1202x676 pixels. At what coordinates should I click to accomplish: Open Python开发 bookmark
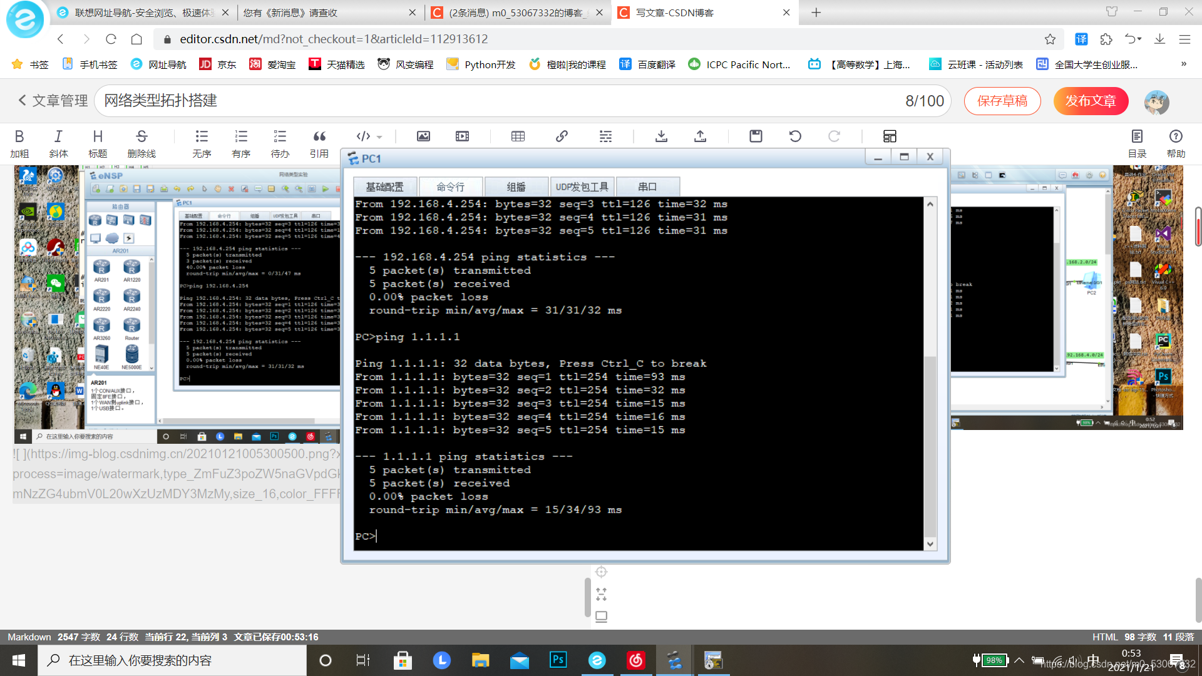click(481, 64)
